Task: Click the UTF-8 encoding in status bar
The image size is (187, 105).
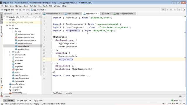Action: 175,104
